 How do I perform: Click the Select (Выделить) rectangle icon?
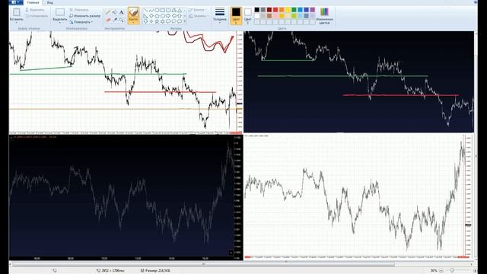pos(59,12)
